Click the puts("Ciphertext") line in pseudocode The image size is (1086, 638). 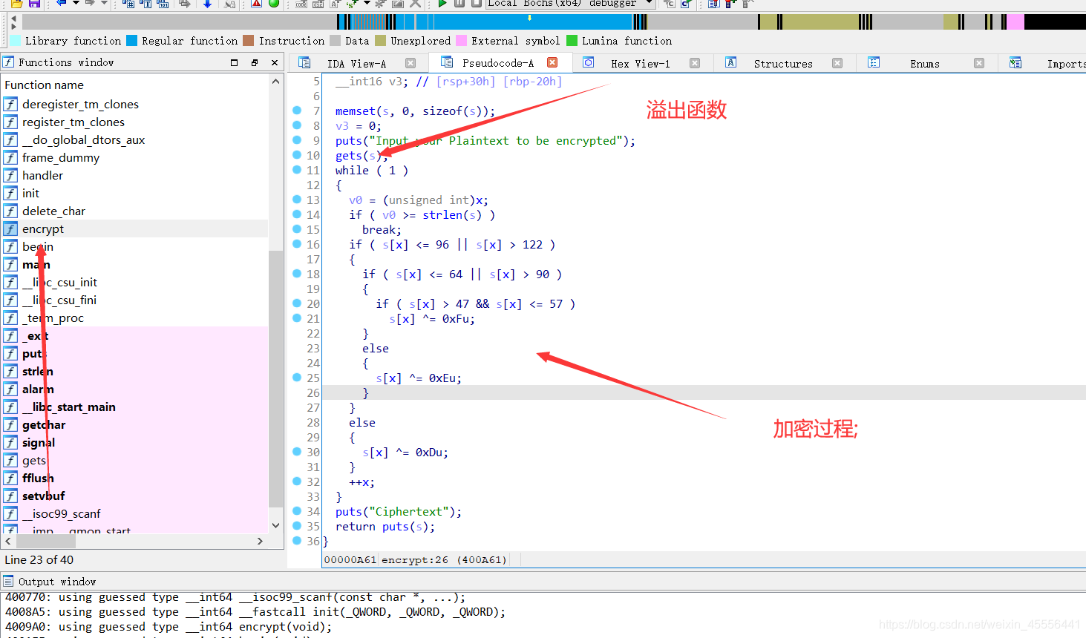(x=398, y=511)
